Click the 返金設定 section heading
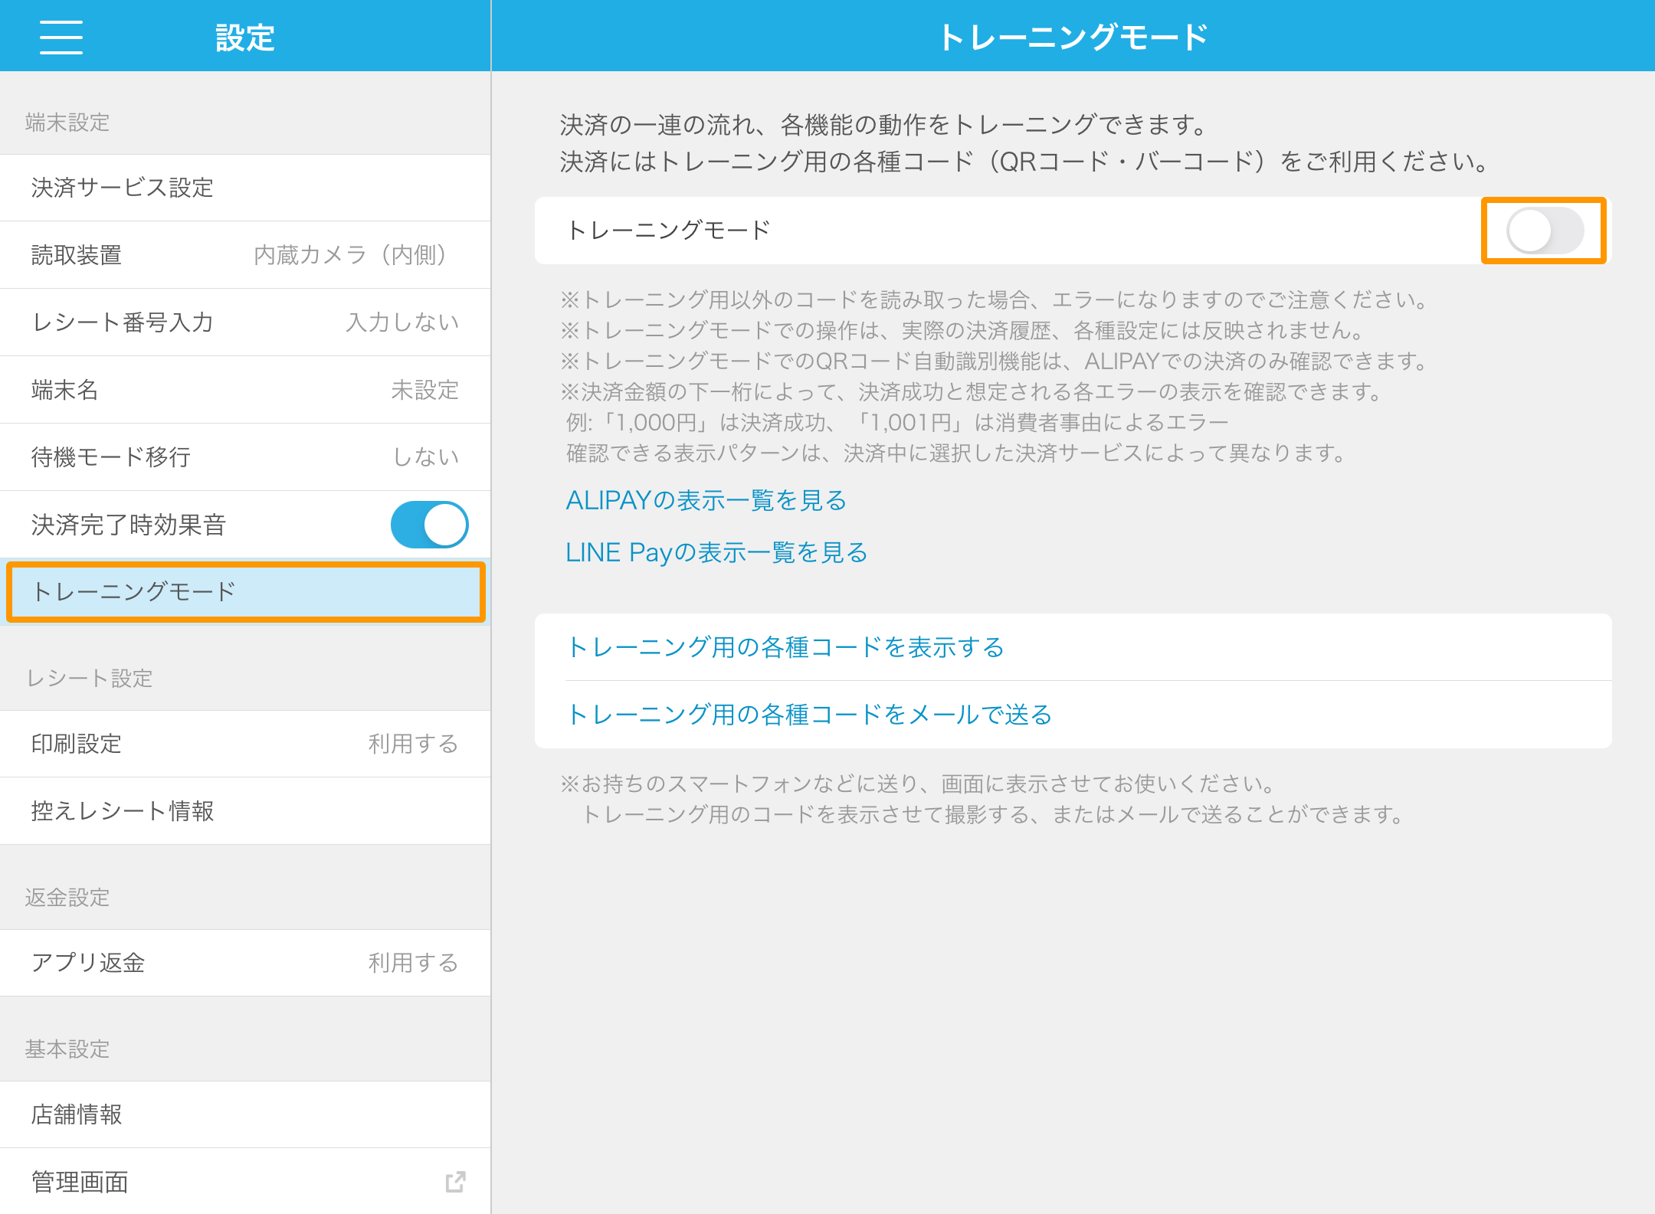The image size is (1655, 1214). click(67, 898)
